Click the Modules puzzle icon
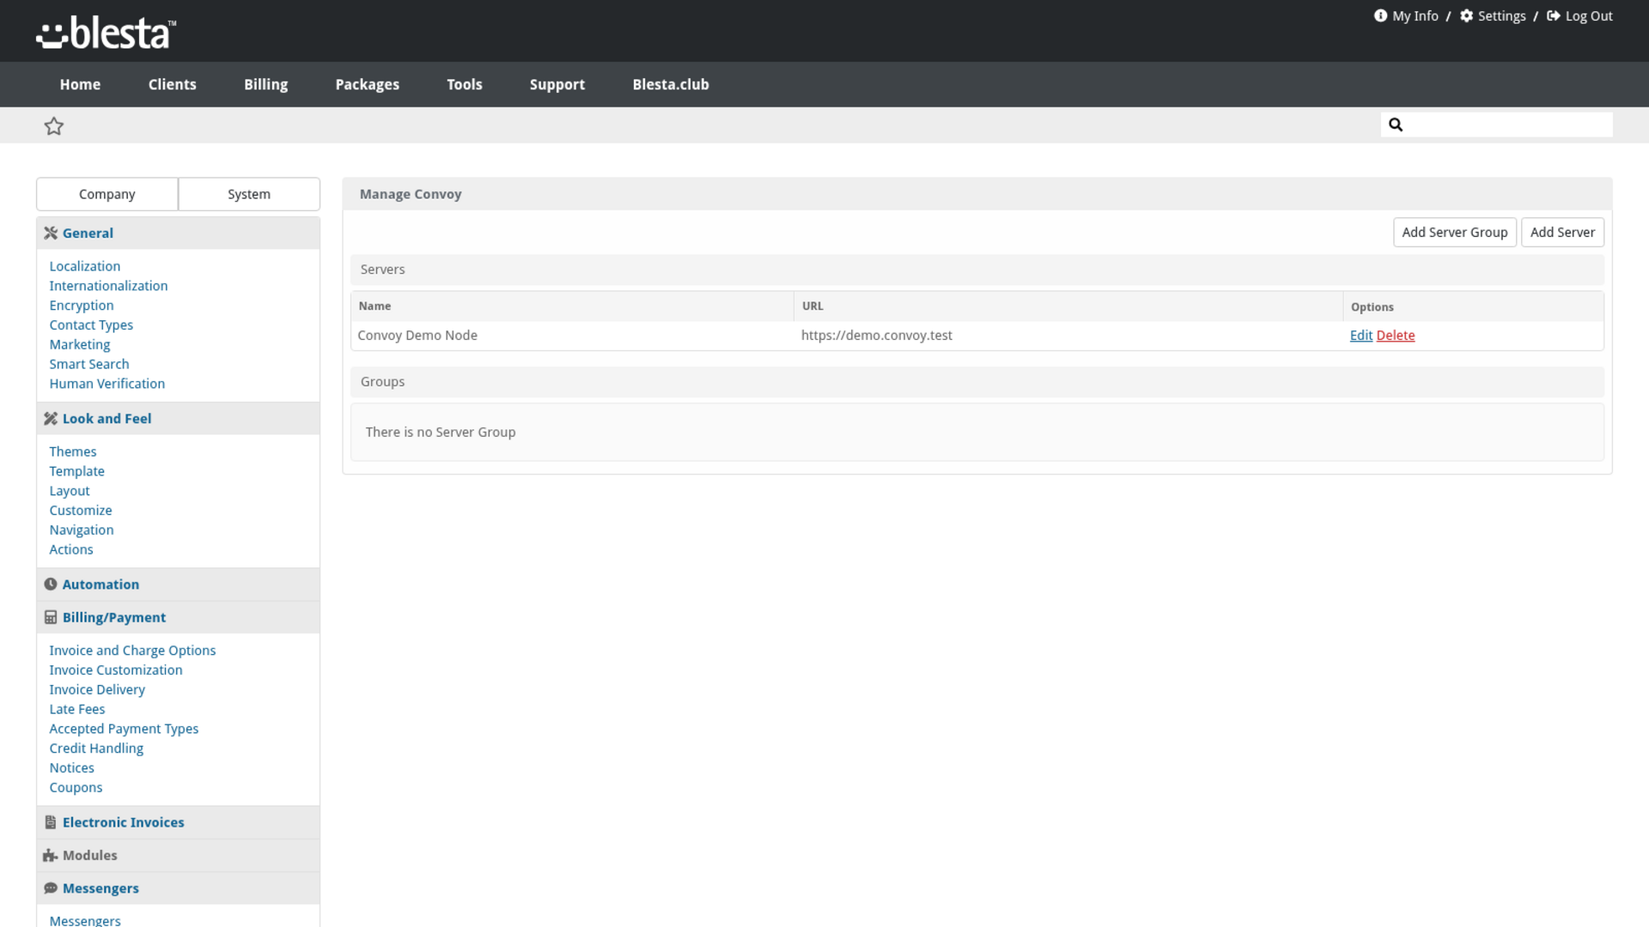The height and width of the screenshot is (927, 1649). 51,856
